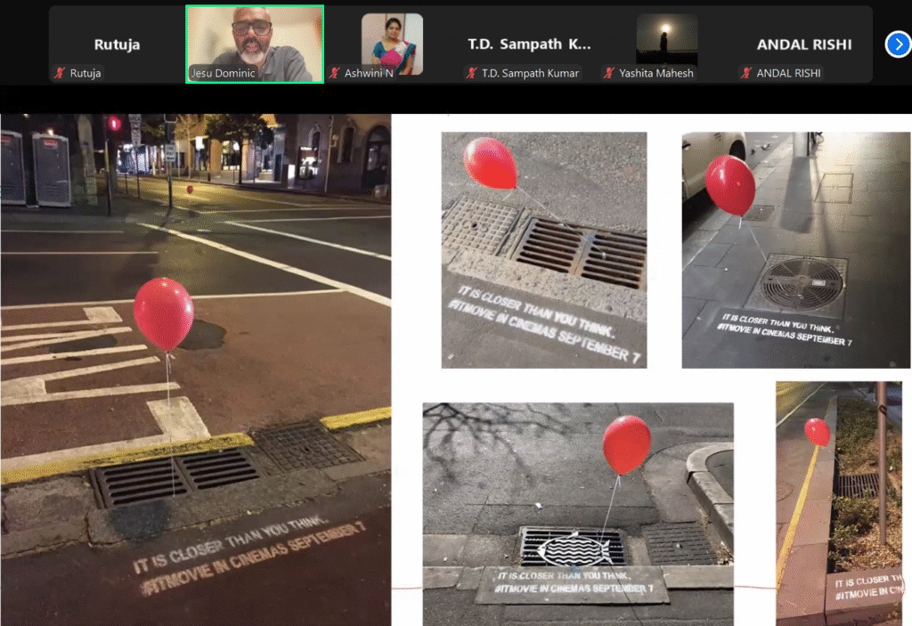Screen dimensions: 912x626
Task: Click ANDAL RISHI's muted microphone icon
Action: pyautogui.click(x=746, y=73)
